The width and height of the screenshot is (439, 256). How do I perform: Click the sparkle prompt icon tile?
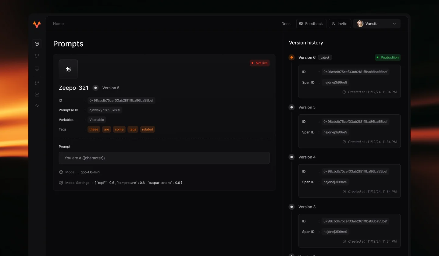68,69
